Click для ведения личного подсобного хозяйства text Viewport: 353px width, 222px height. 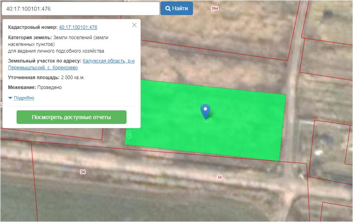point(56,51)
